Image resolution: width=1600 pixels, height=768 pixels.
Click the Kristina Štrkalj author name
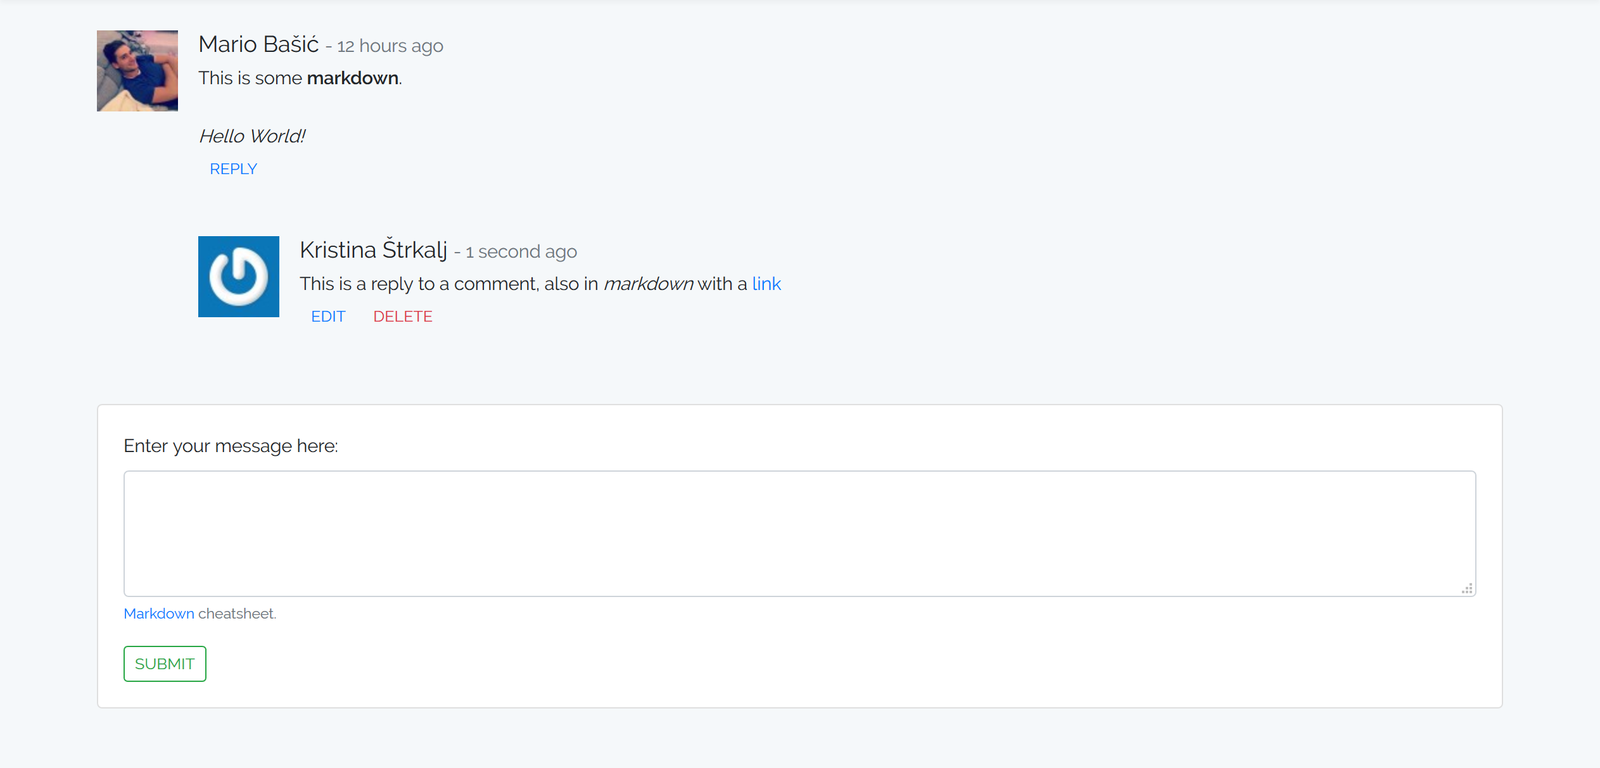pyautogui.click(x=374, y=250)
